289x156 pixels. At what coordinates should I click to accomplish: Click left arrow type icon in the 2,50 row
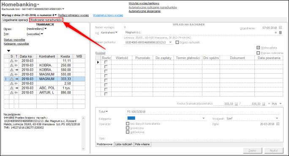pyautogui.click(x=16, y=83)
